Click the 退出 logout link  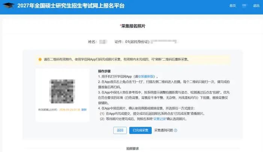pos(256,6)
